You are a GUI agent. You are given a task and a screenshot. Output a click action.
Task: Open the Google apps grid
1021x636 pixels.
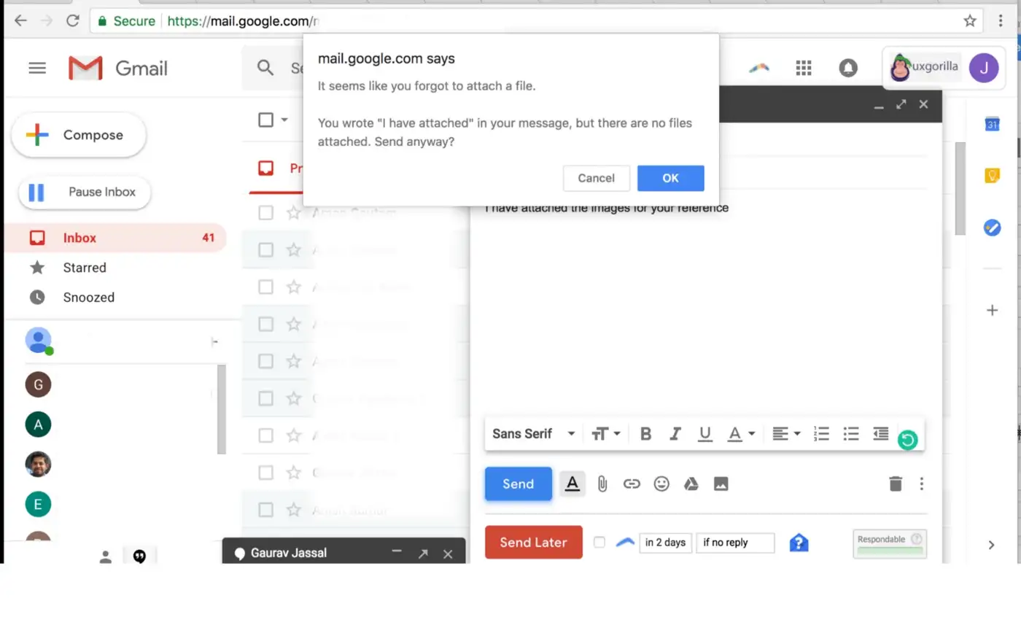tap(804, 68)
